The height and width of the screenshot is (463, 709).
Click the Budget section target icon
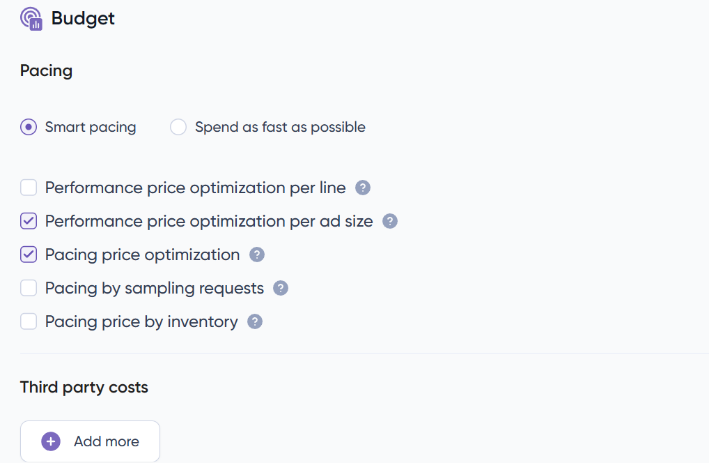pos(31,18)
